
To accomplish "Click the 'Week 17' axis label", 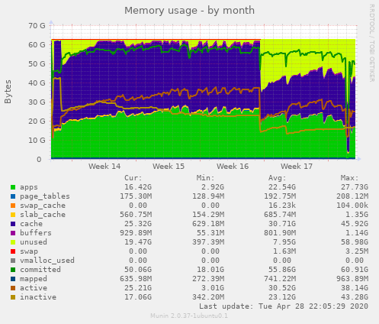I will (297, 167).
